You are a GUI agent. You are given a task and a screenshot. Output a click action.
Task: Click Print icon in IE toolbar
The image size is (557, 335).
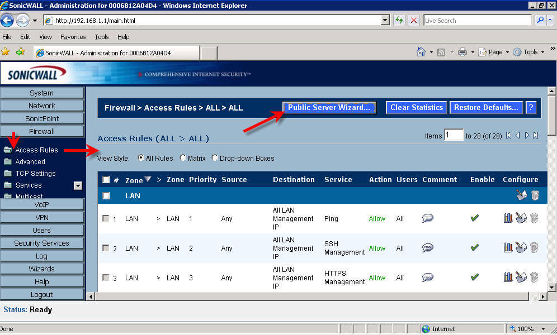[462, 52]
